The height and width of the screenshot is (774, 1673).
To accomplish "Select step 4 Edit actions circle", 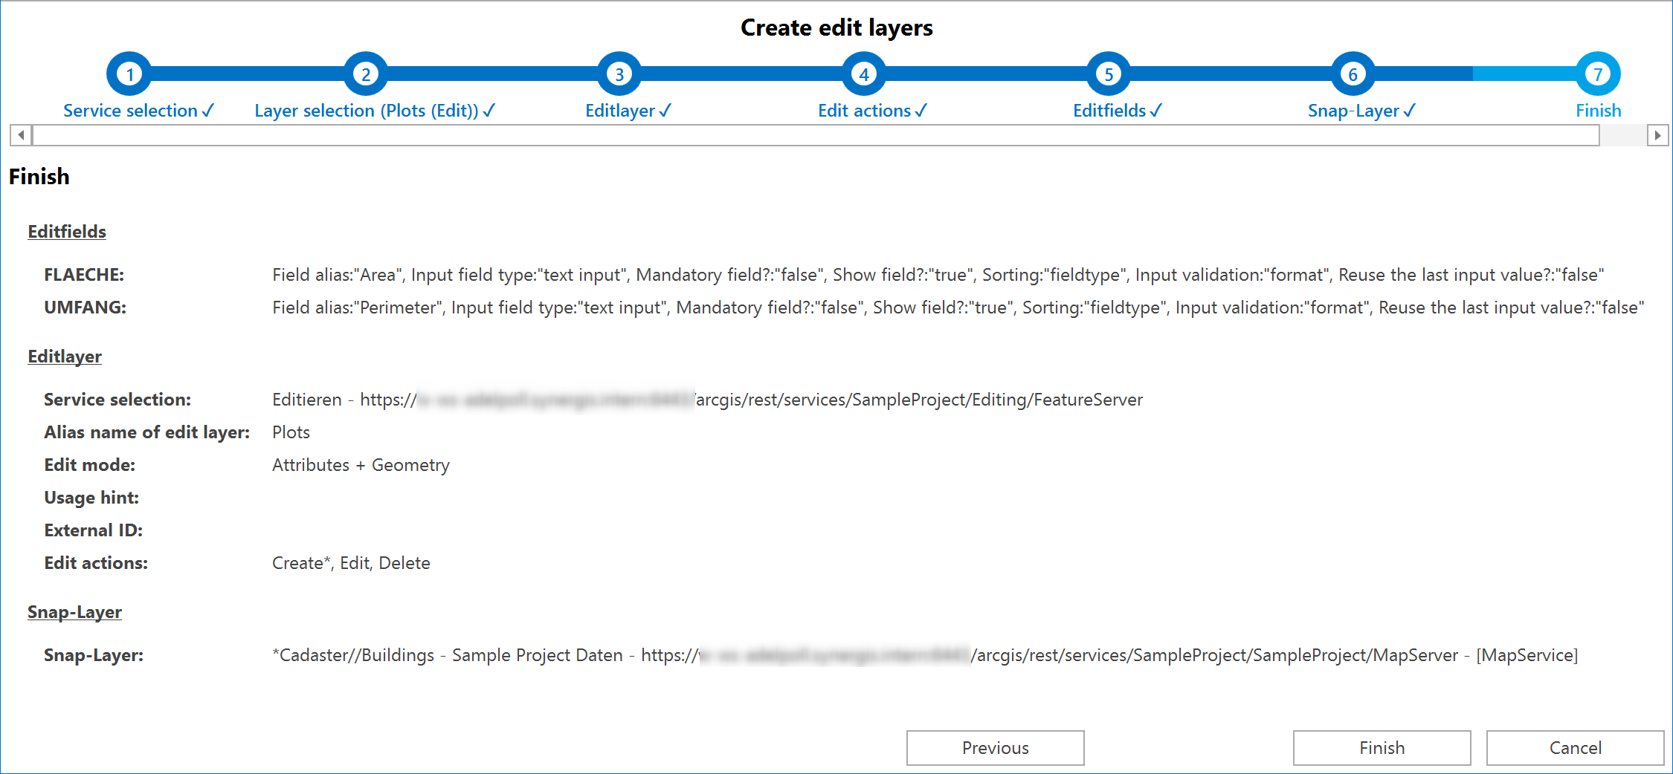I will point(863,73).
